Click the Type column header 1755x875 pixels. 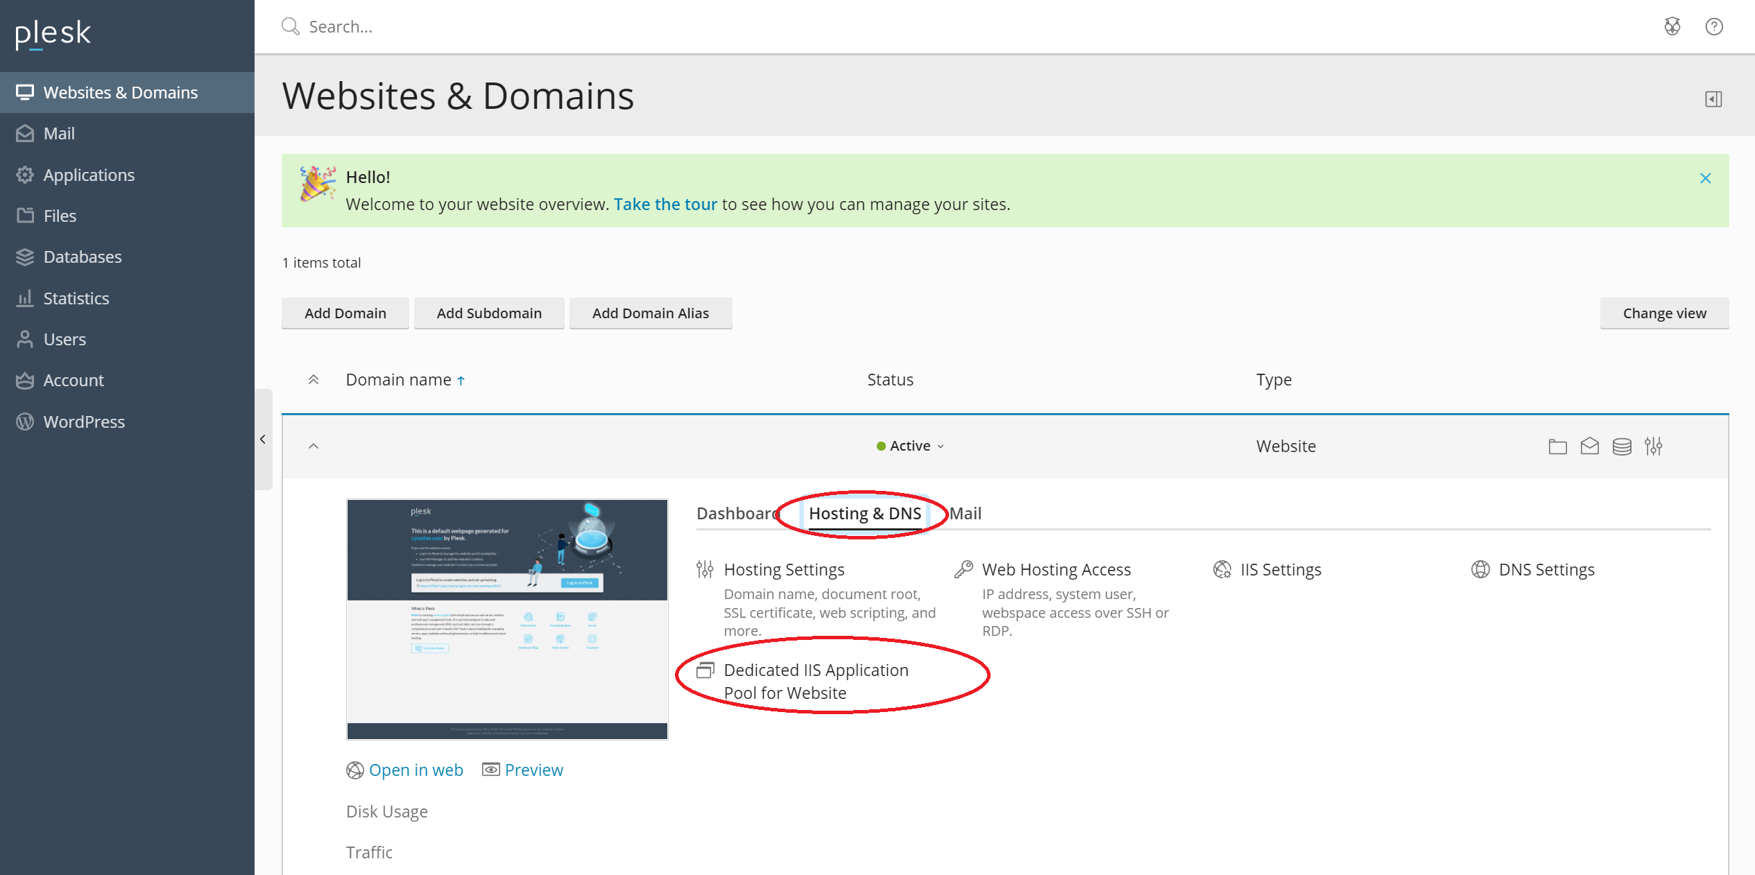(1274, 379)
